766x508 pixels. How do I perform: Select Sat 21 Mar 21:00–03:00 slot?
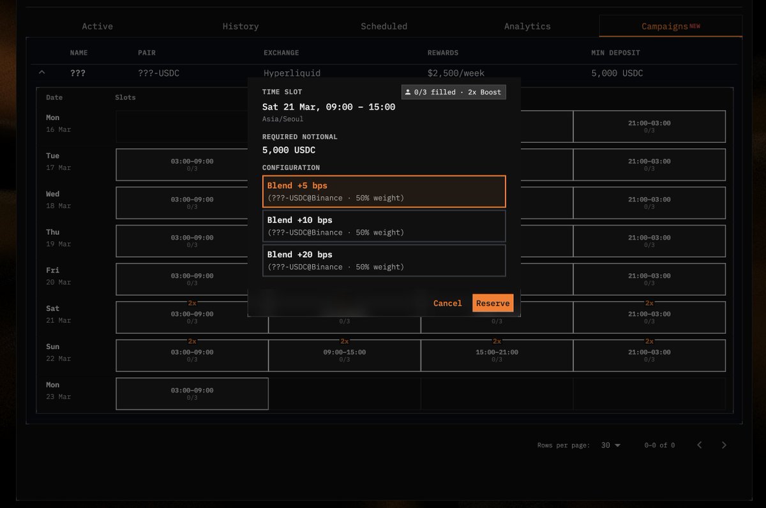[649, 318]
